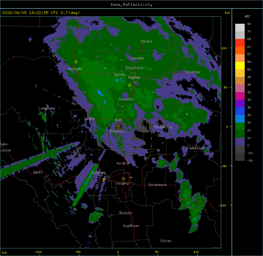This screenshot has width=263, height=256.
Task: Click the Didsbury town label
Action: coord(117,131)
